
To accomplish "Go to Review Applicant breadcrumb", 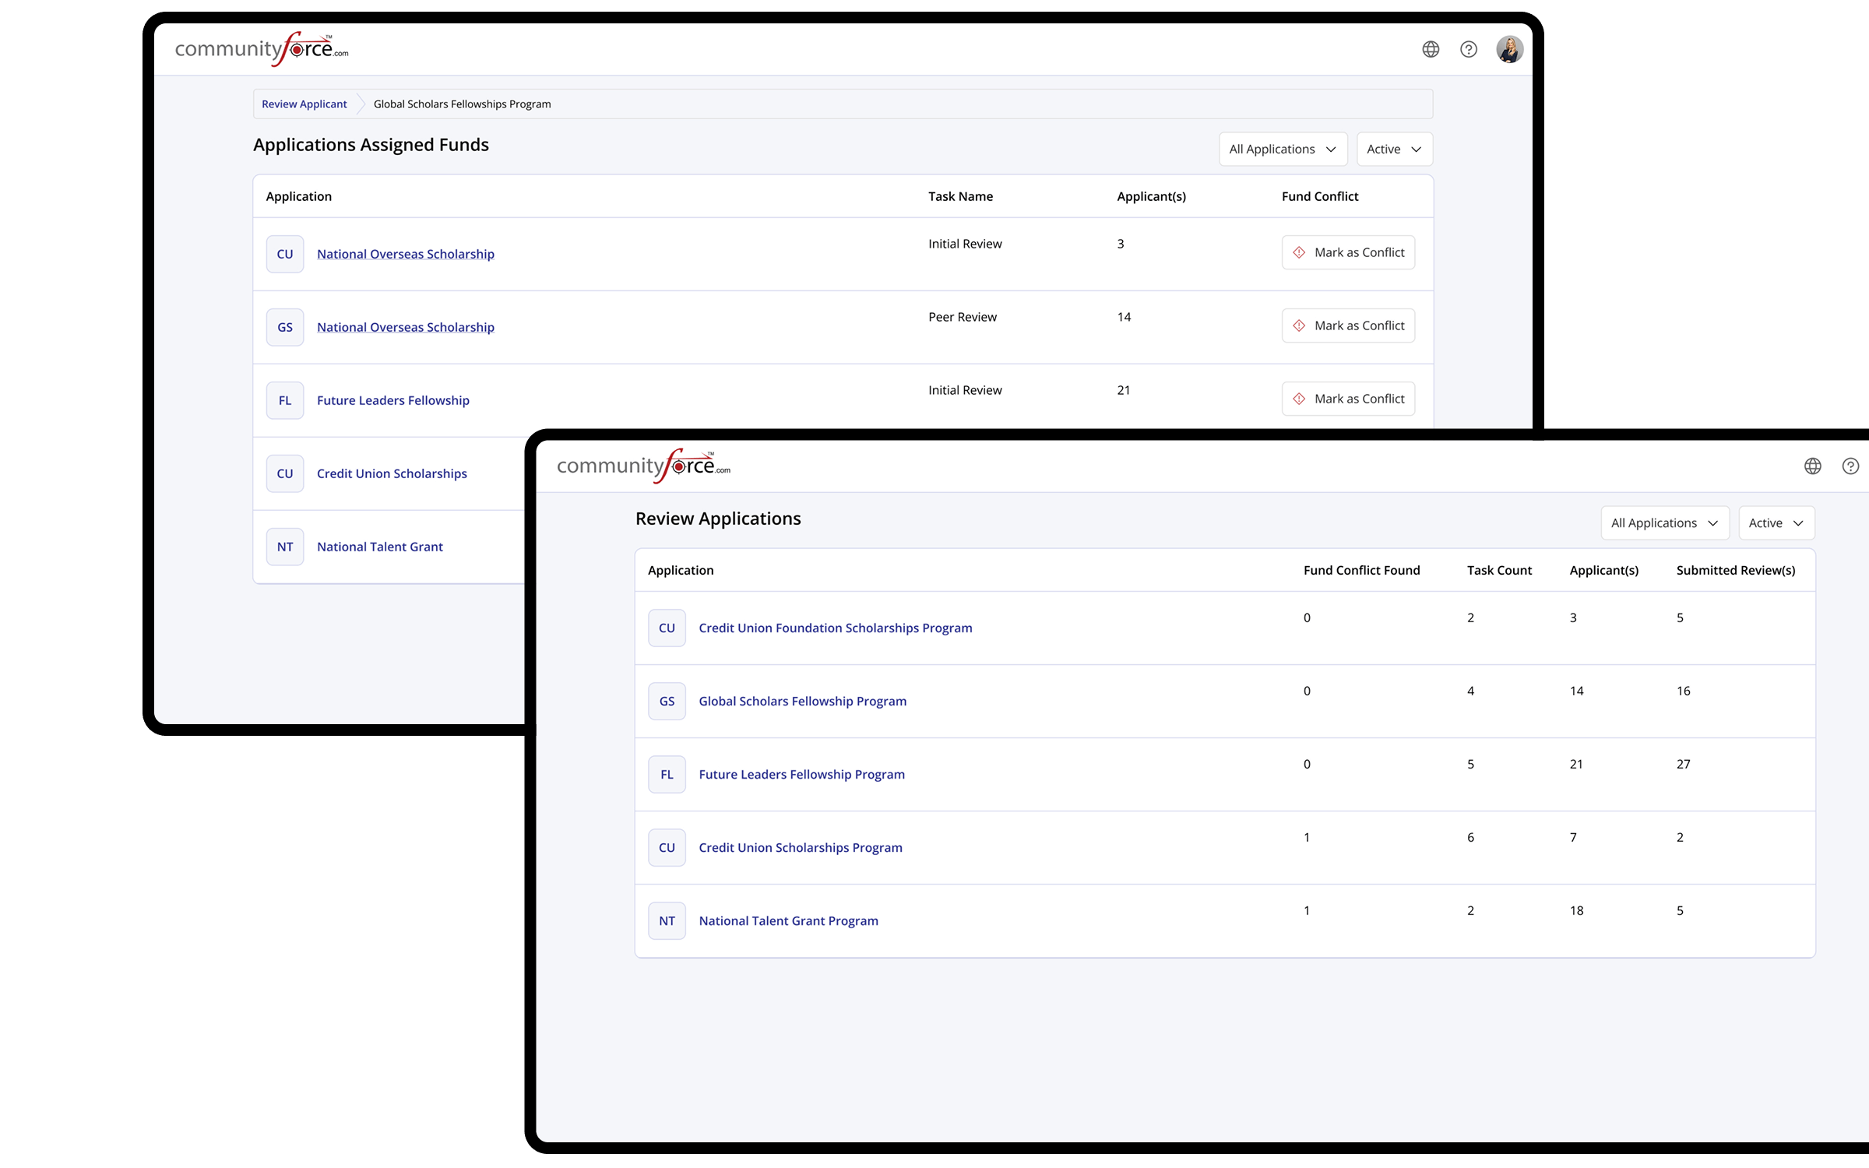I will pos(304,104).
